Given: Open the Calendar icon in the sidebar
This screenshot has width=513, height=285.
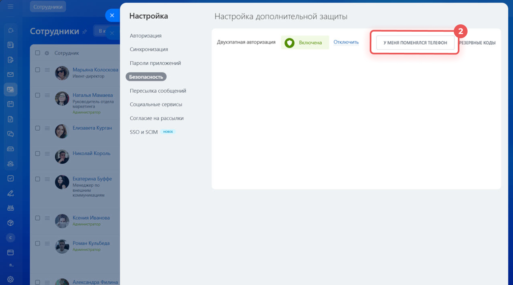Looking at the screenshot, I should pos(11,104).
